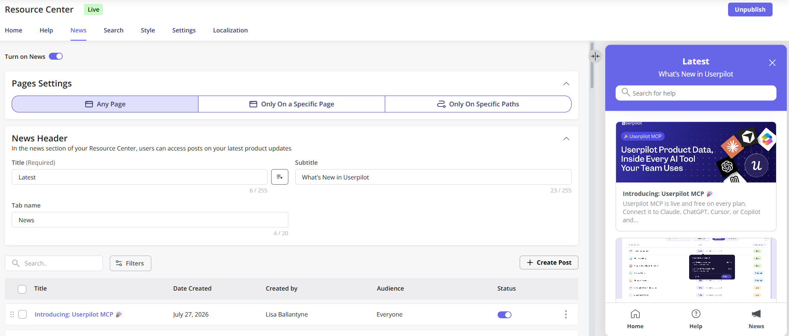Click the Only On a Specific Page icon

(253, 104)
